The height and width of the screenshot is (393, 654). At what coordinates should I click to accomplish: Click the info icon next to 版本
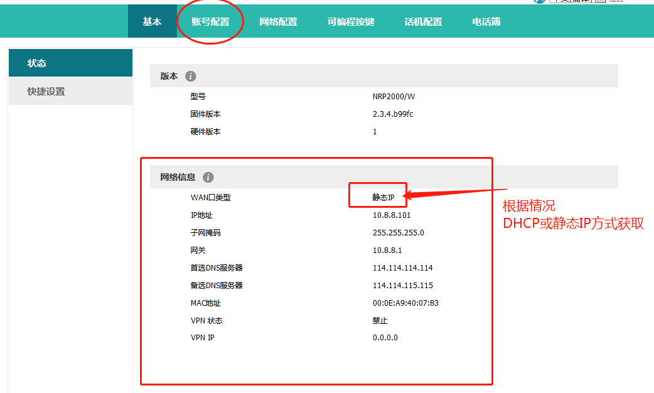(191, 76)
